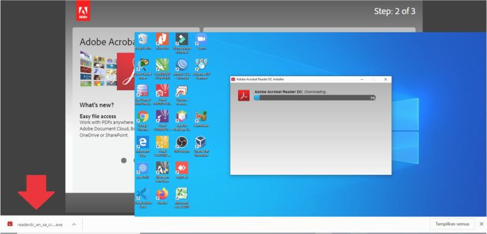
Task: Click the Tampilkan semua button
Action: click(452, 224)
